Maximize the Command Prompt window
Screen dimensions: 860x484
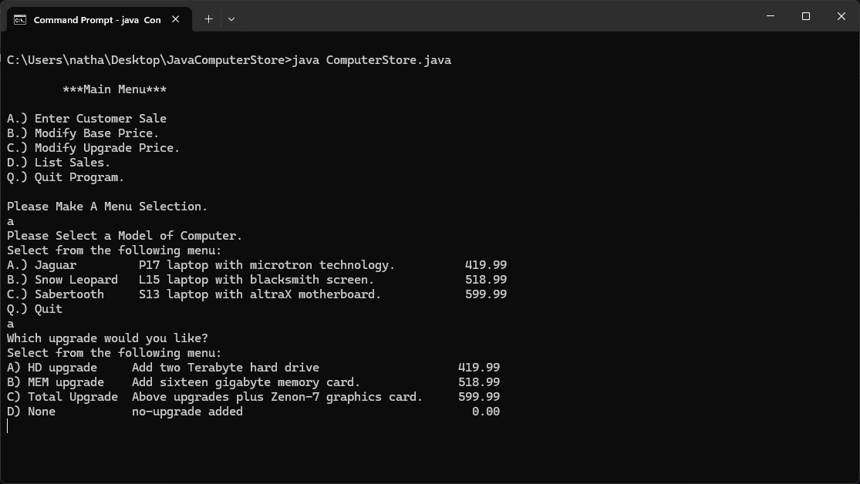[x=805, y=16]
